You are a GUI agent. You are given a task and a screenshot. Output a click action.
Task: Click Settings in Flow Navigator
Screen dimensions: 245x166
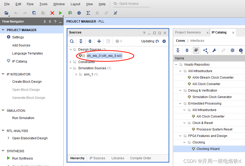pos(18,37)
